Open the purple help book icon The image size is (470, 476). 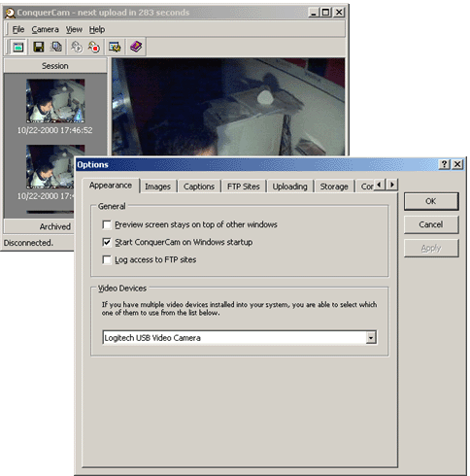coord(136,48)
